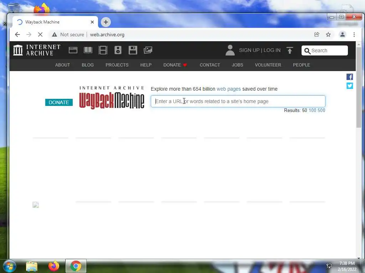This screenshot has height=273, width=365.
Task: Share page on Twitter
Action: point(350,86)
